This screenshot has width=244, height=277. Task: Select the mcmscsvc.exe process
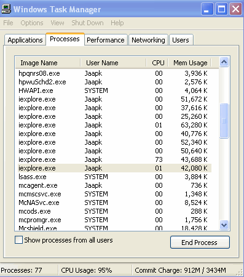click(114, 194)
